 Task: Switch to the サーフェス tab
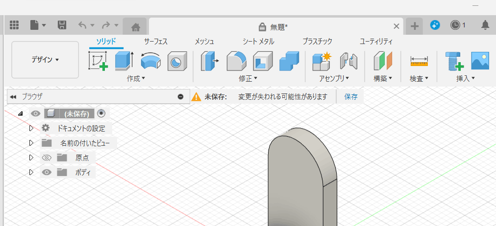156,42
